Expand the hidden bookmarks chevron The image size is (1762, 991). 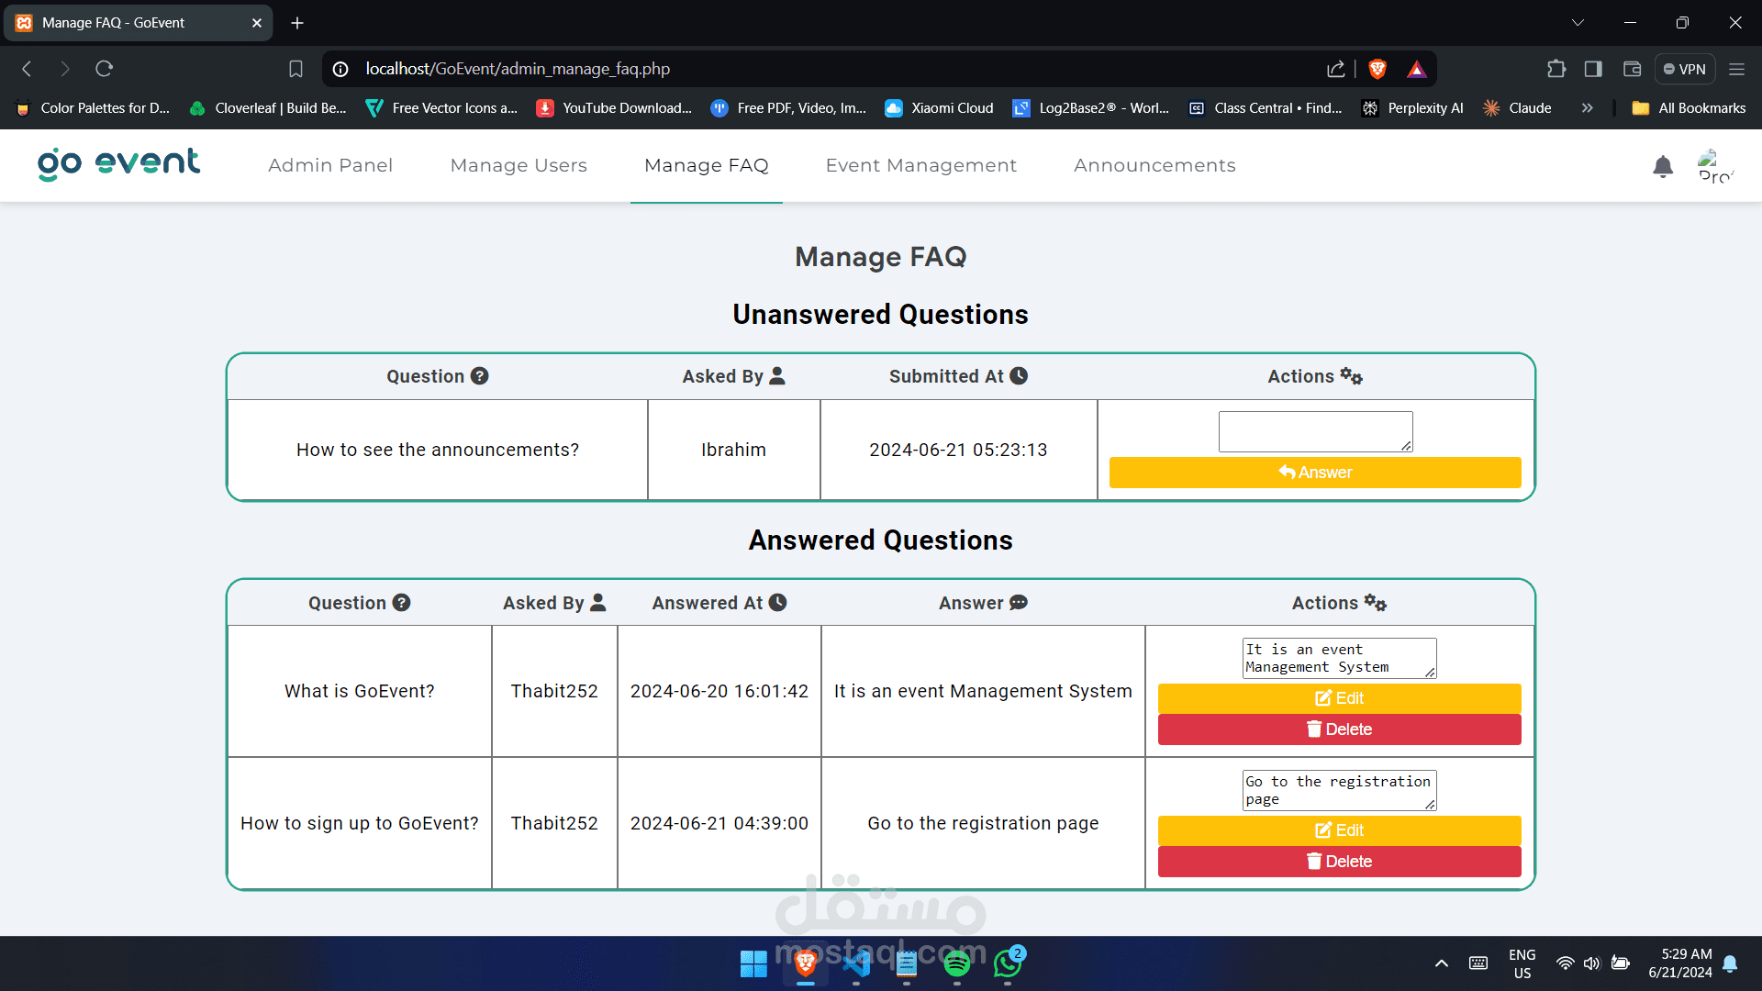click(x=1587, y=108)
